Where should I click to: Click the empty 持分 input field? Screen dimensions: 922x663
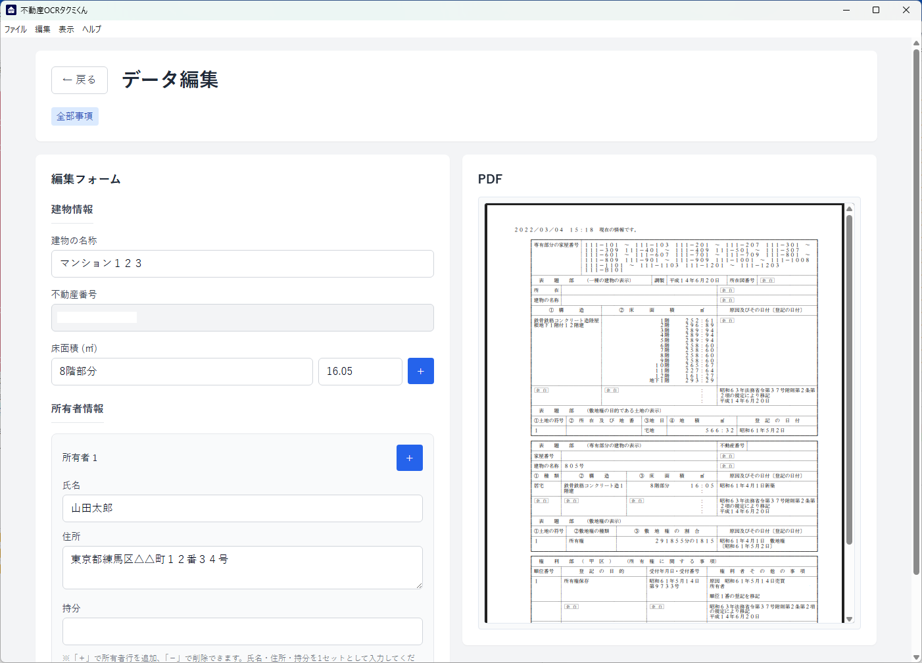[242, 631]
